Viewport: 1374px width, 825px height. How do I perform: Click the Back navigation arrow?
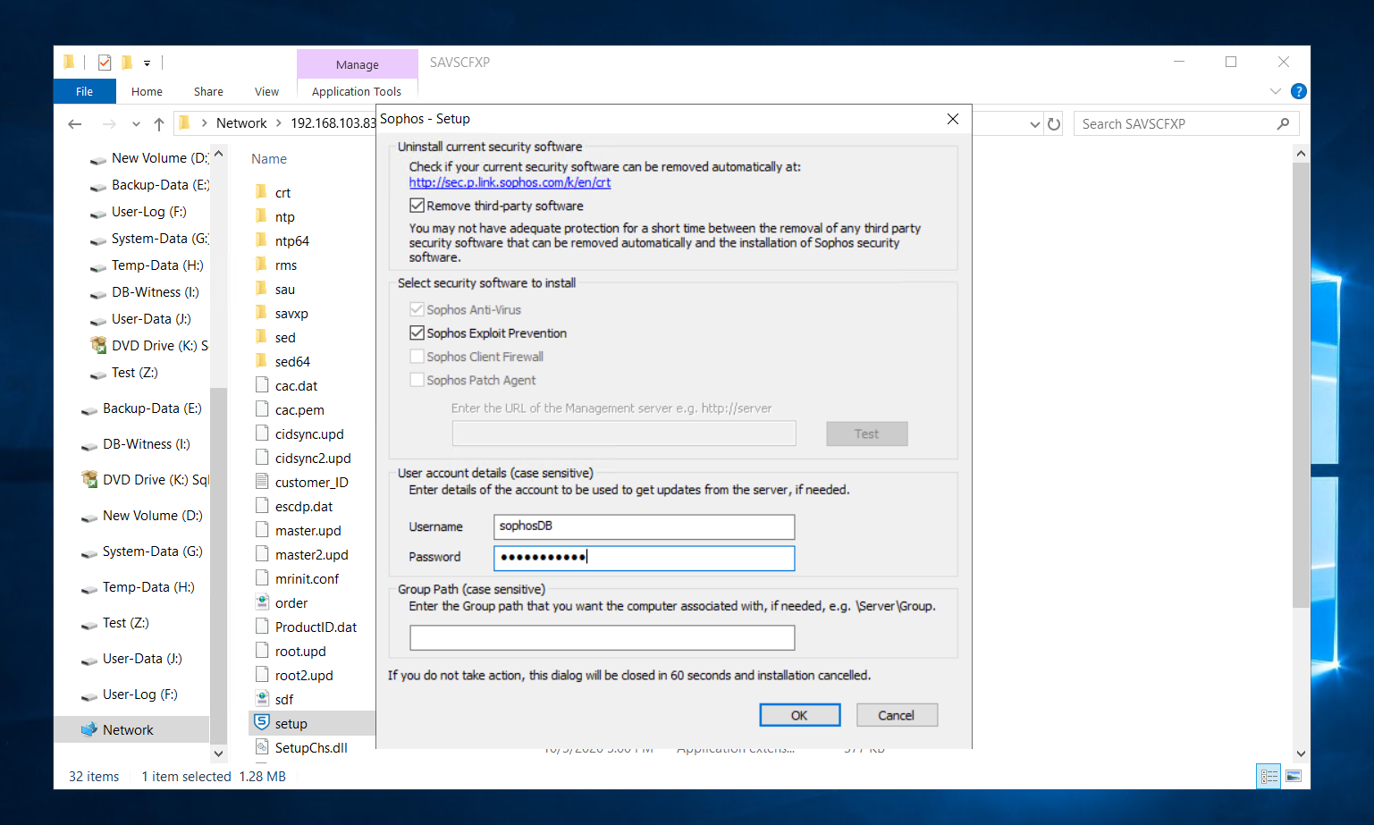75,124
